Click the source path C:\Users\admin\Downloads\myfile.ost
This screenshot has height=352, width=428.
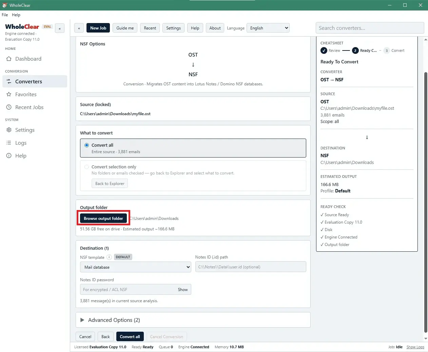tap(115, 114)
